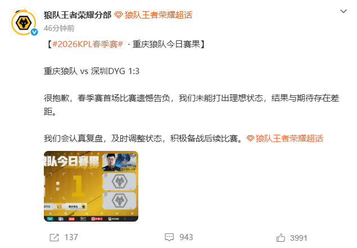Click the comment count 943

pos(186,237)
